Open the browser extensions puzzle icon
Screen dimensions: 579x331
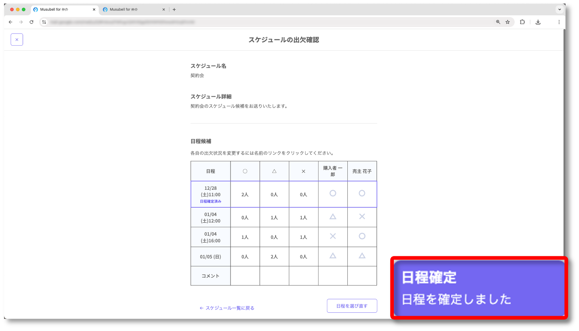(x=522, y=22)
